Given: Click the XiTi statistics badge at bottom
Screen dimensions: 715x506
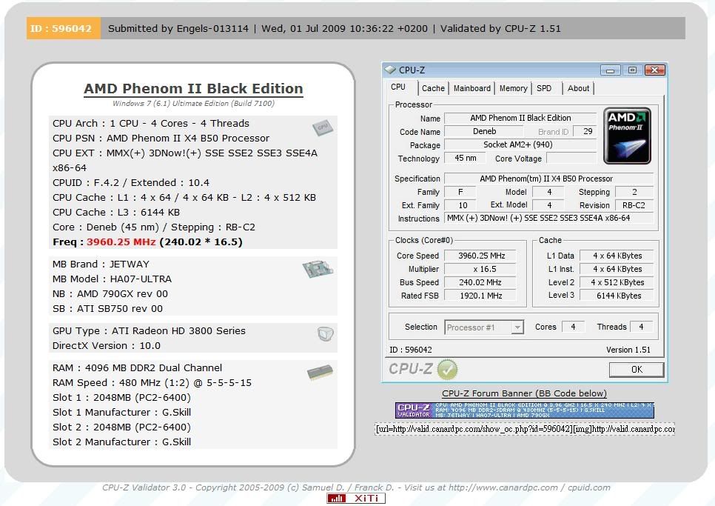Looking at the screenshot, I should click(x=356, y=499).
